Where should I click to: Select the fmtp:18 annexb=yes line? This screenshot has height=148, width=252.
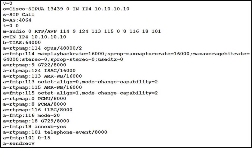click(x=34, y=127)
